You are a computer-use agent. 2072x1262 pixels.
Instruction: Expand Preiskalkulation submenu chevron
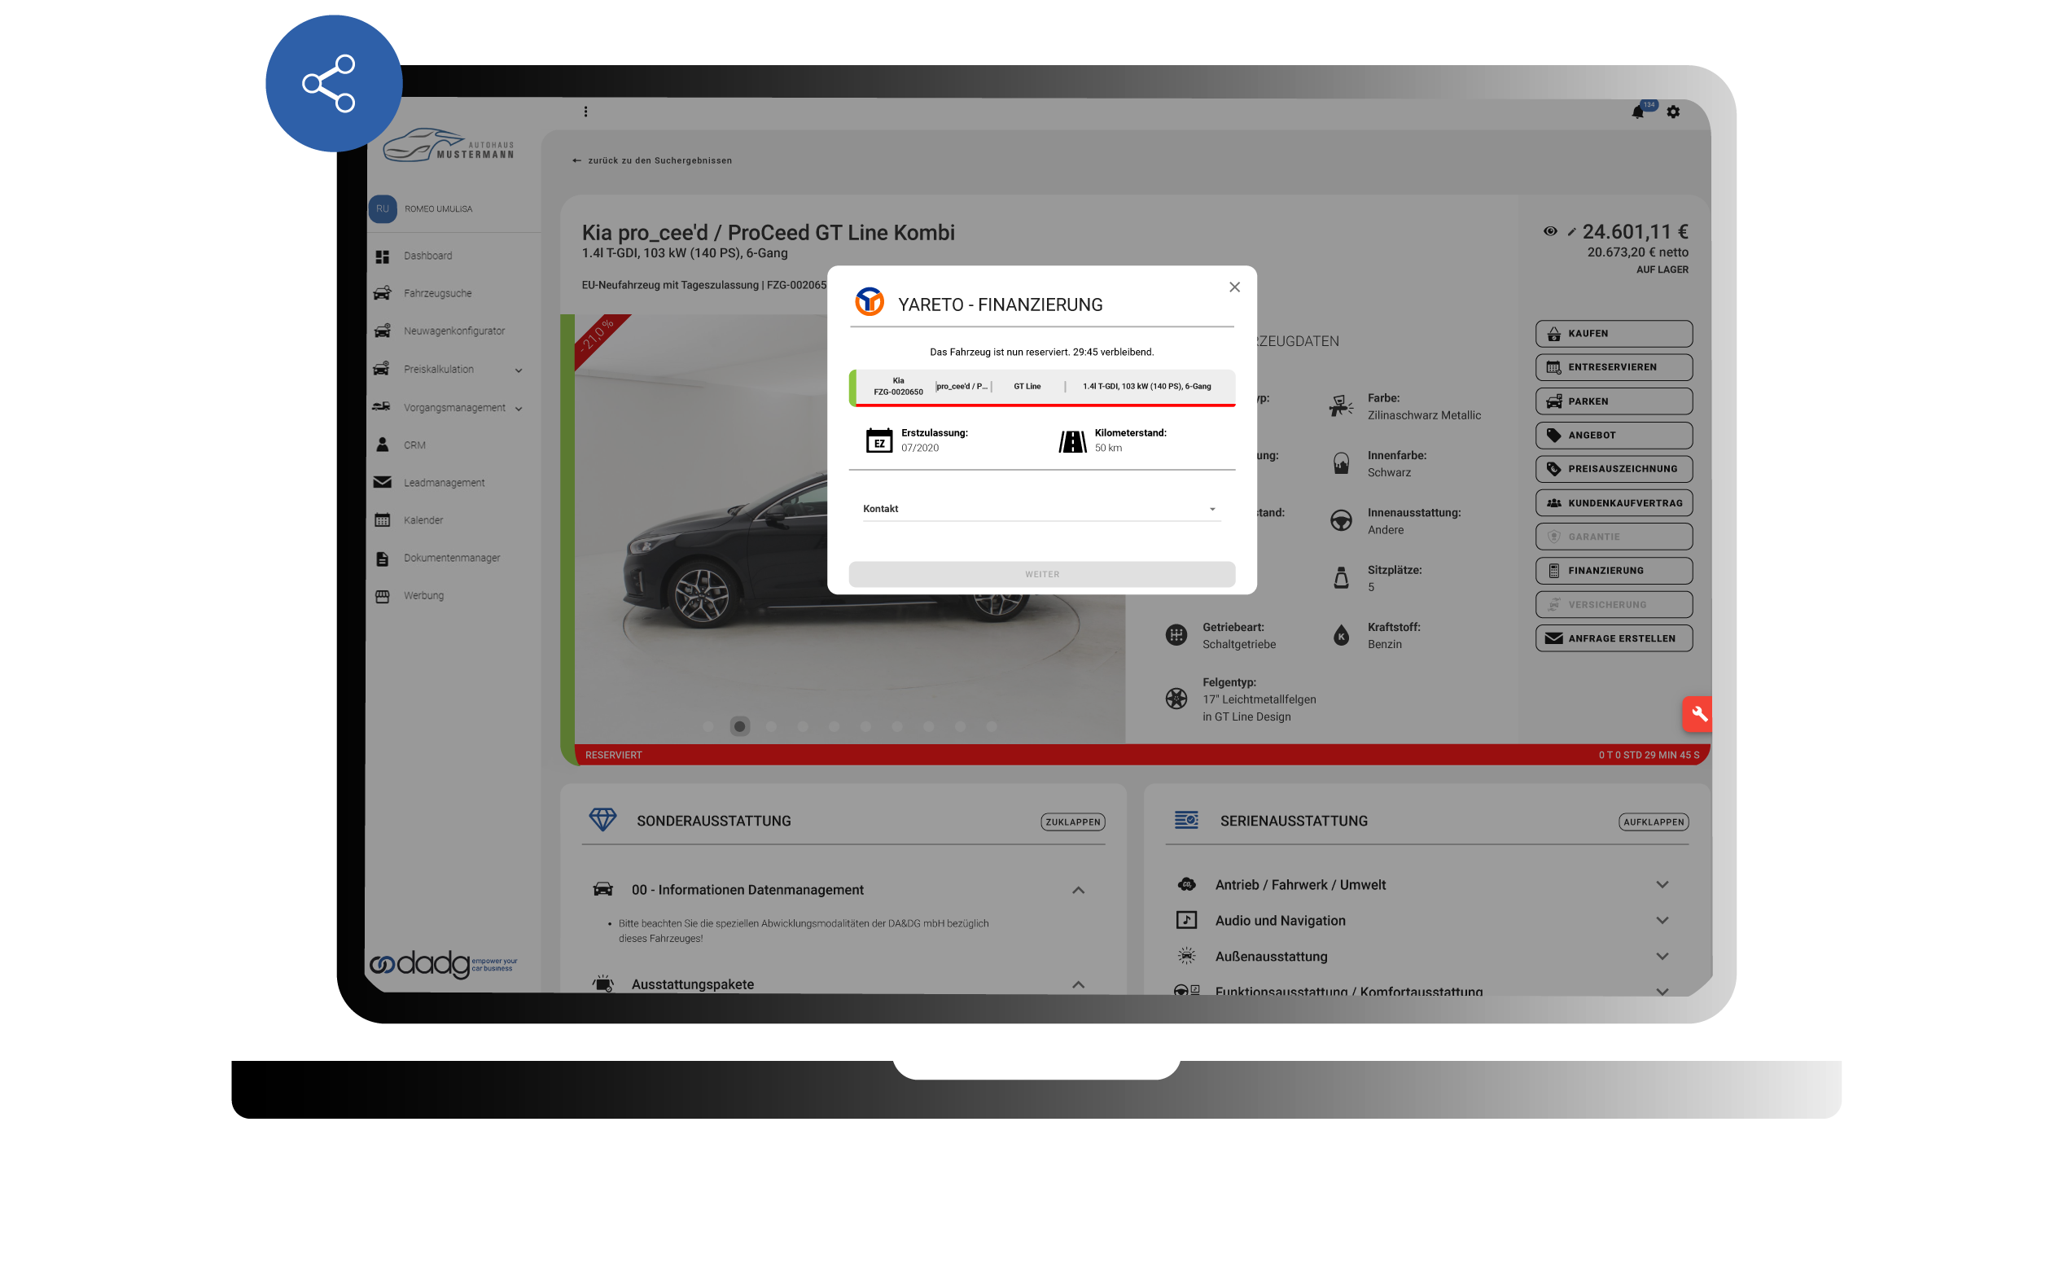point(519,370)
